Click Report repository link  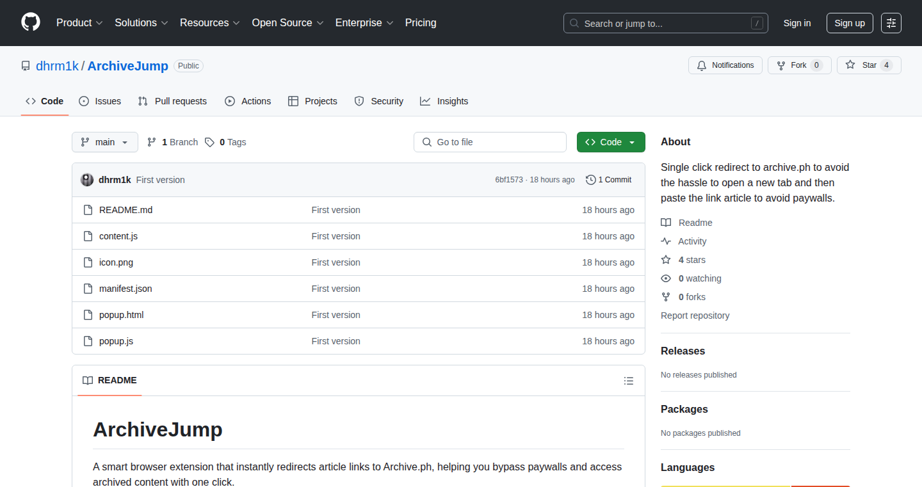695,315
